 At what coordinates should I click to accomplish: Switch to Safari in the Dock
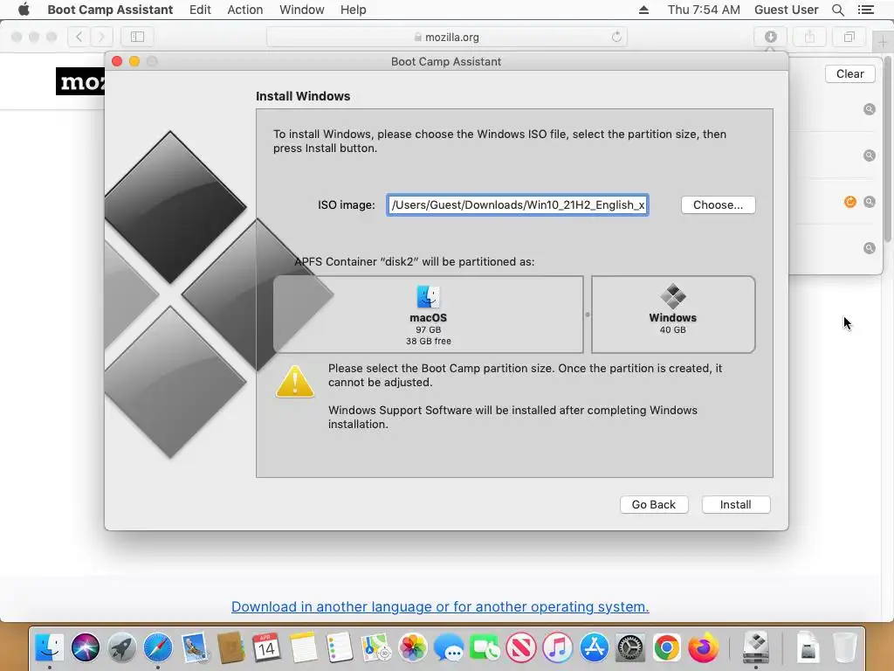157,647
